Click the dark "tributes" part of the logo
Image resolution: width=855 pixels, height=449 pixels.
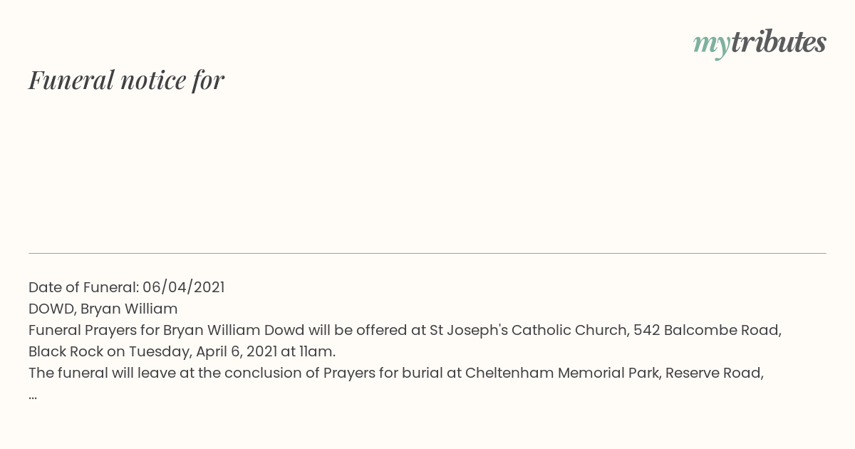[x=778, y=41]
